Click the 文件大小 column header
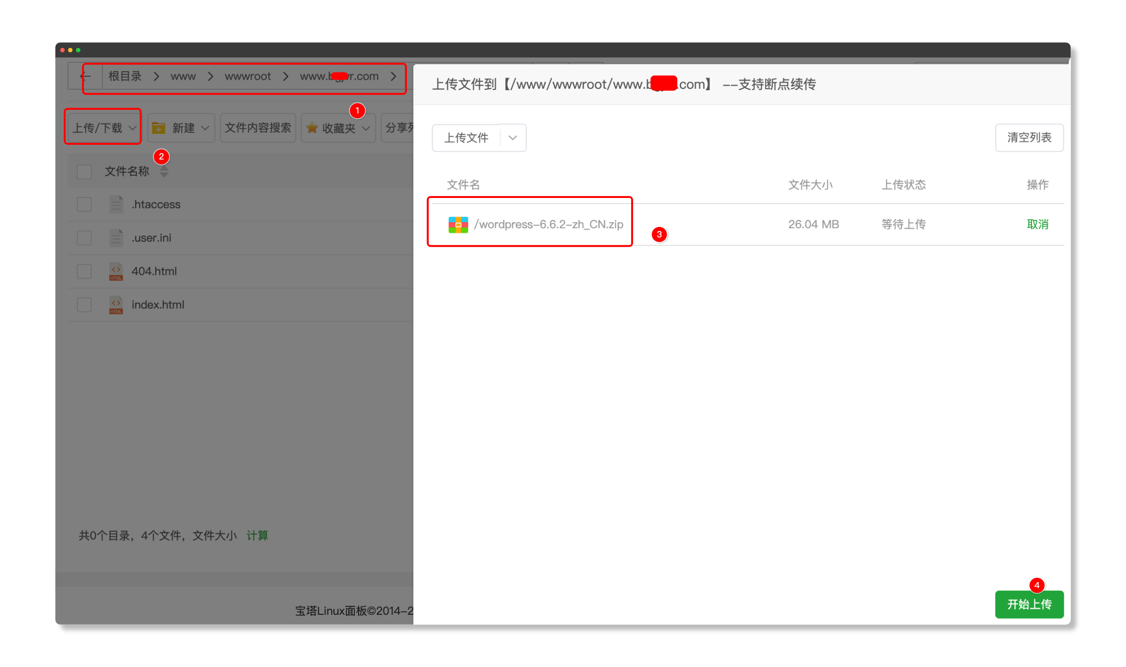Viewport: 1126px width, 667px height. (x=810, y=185)
